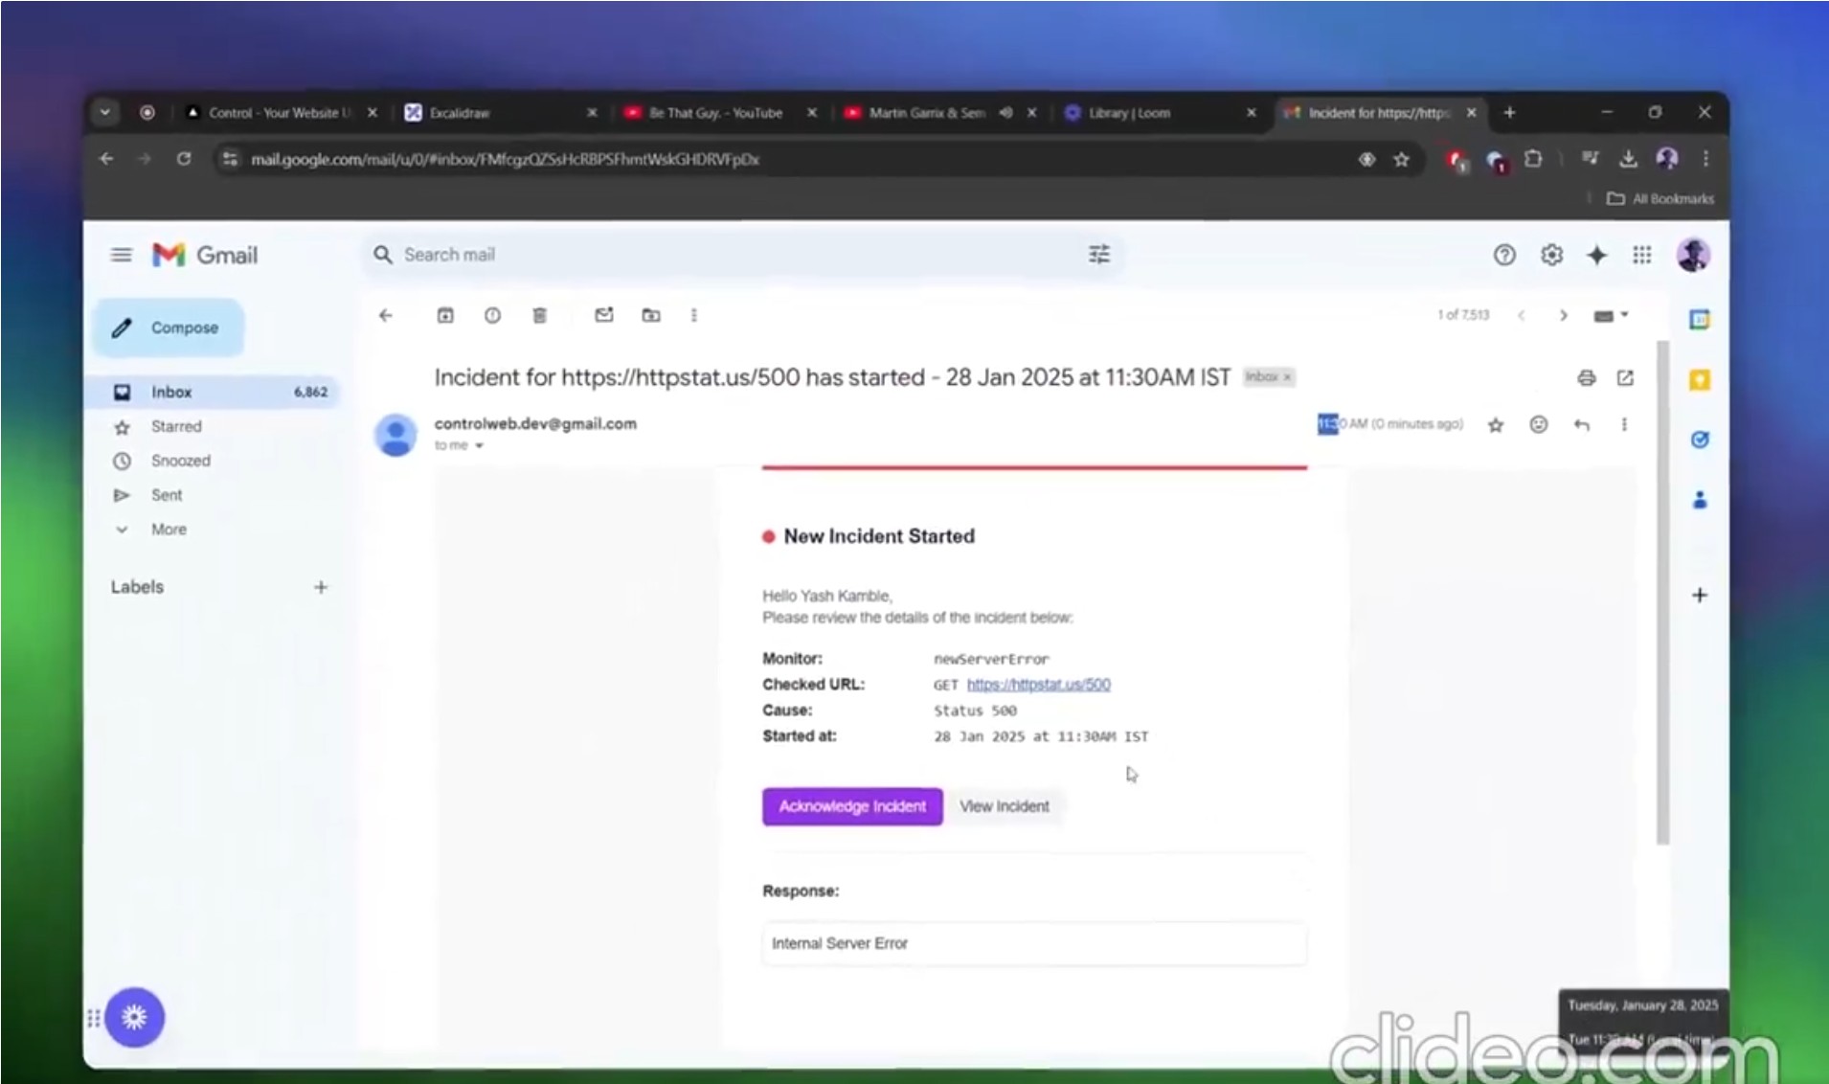
Task: Reply to controlweb.dev email
Action: [x=1582, y=424]
